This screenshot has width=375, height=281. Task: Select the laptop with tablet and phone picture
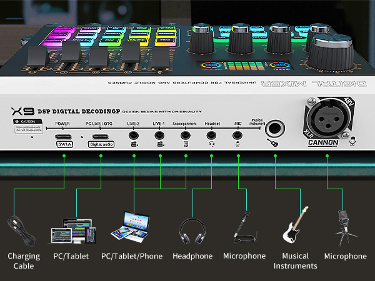click(x=131, y=227)
